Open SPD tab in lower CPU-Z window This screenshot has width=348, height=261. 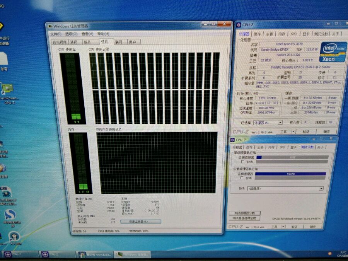[x=282, y=147]
